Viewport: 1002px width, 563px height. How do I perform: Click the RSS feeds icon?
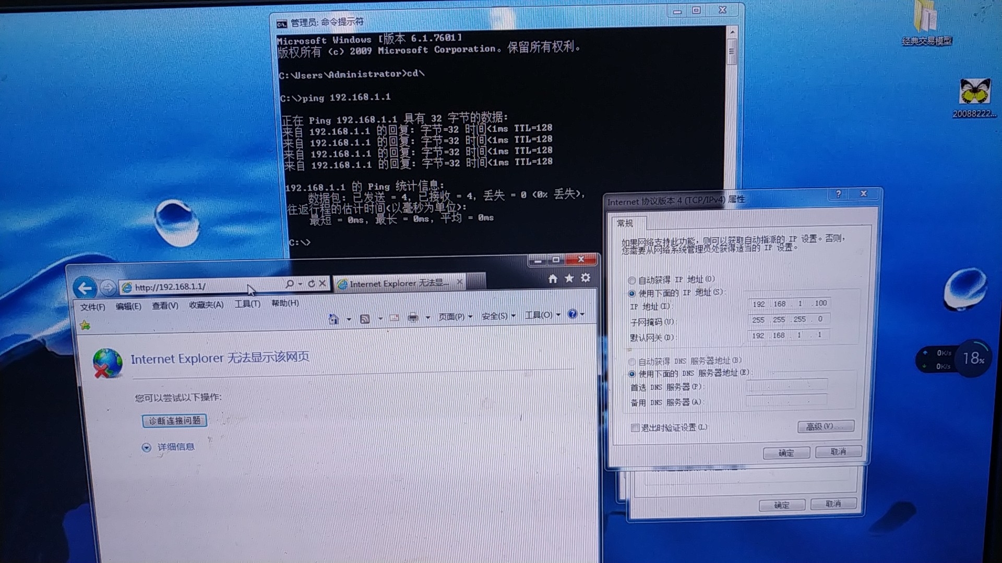(365, 319)
